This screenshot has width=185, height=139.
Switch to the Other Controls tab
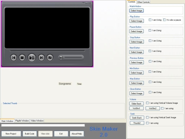[143, 2]
